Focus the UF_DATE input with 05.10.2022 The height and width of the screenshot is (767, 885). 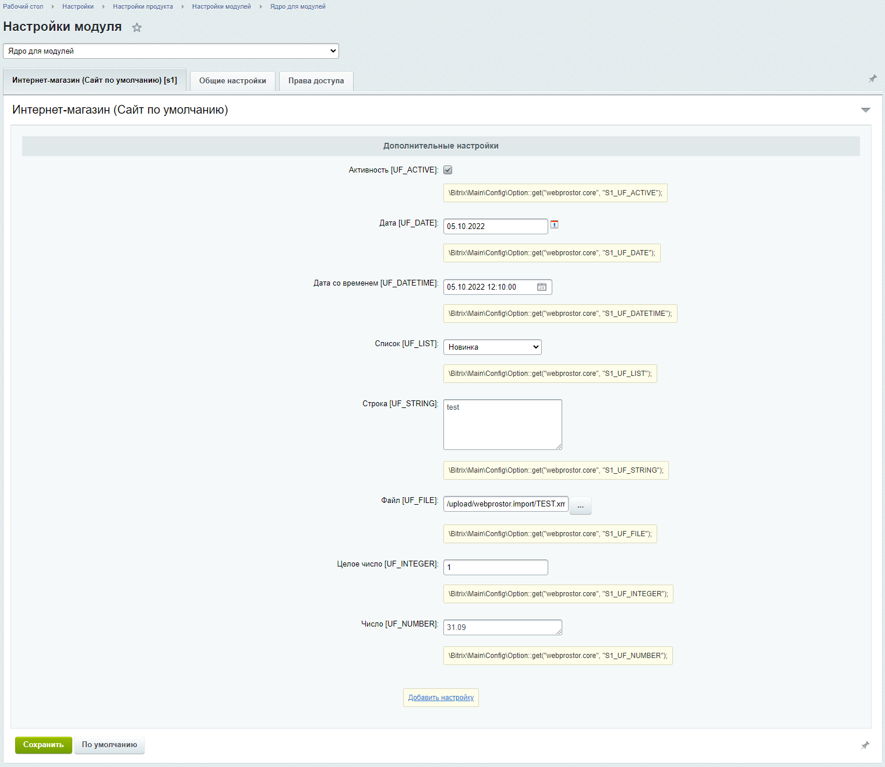(496, 226)
